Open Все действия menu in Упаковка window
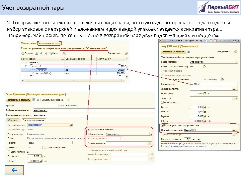The image size is (241, 180). [x=224, y=52]
